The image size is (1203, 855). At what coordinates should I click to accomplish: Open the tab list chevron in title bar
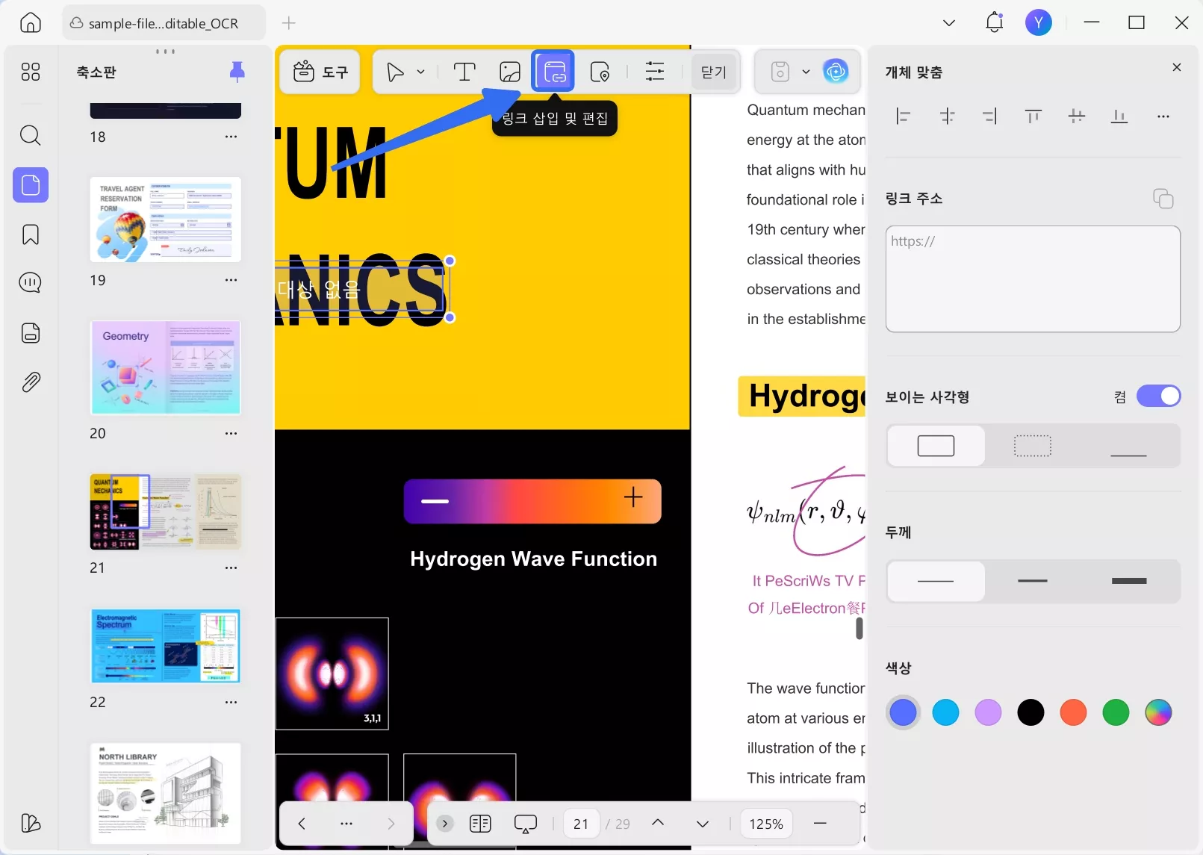949,22
